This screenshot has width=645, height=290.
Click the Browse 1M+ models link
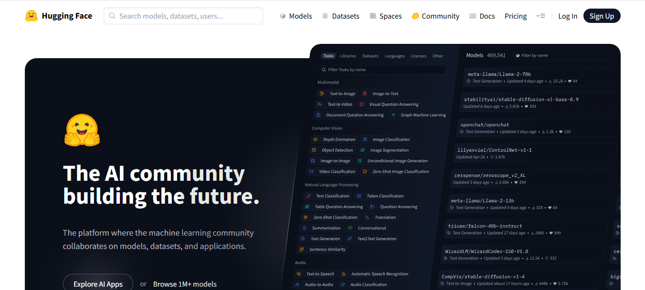(x=185, y=284)
